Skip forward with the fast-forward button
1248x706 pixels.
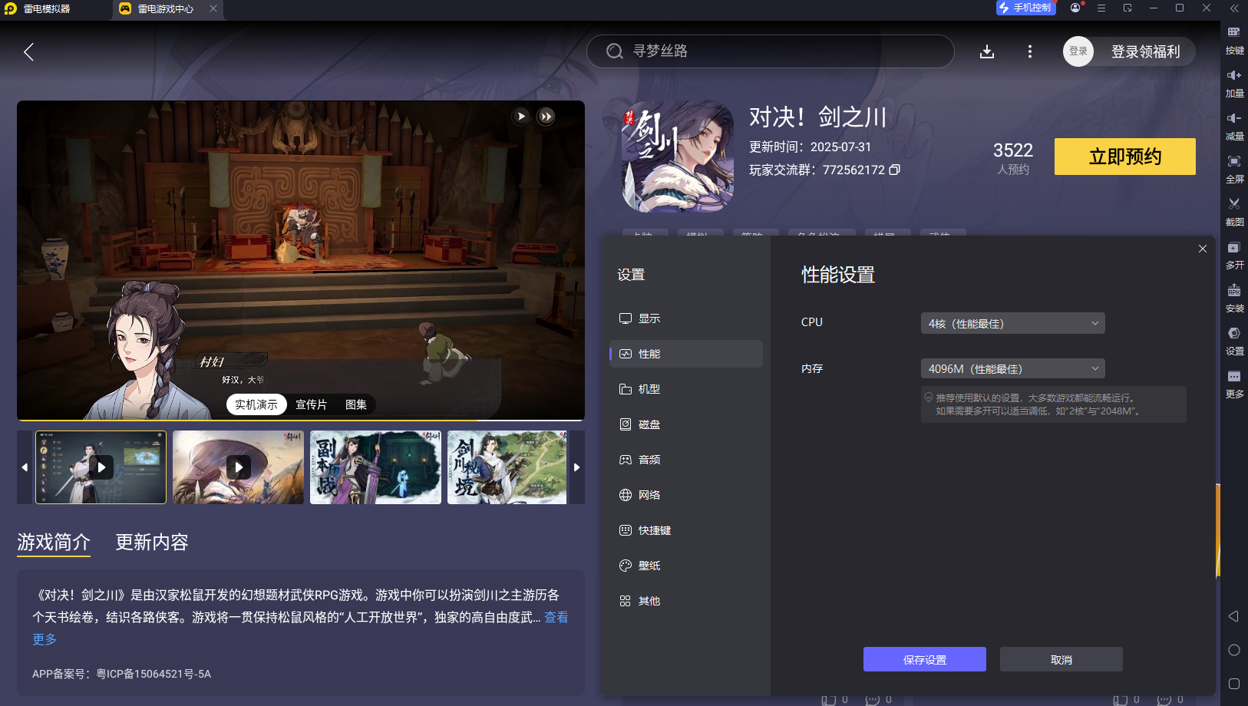[546, 116]
